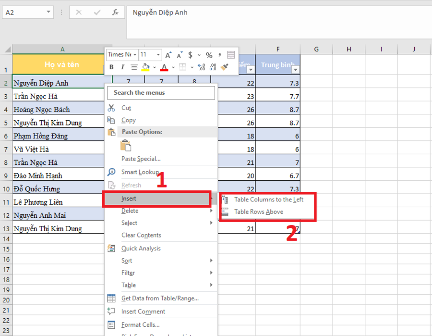Viewport: 432px width, 336px height.
Task: Select column G header
Action: coord(316,49)
